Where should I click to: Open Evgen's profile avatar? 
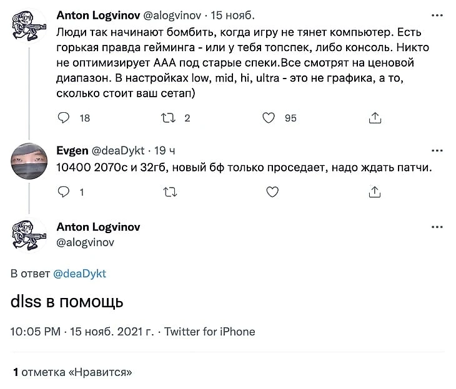point(28,163)
